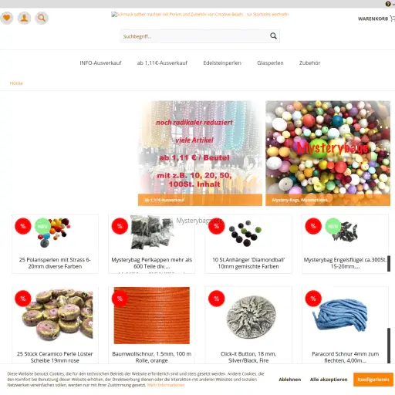Click the round orange search icon
Screen dimensions: 395x395
(42, 18)
